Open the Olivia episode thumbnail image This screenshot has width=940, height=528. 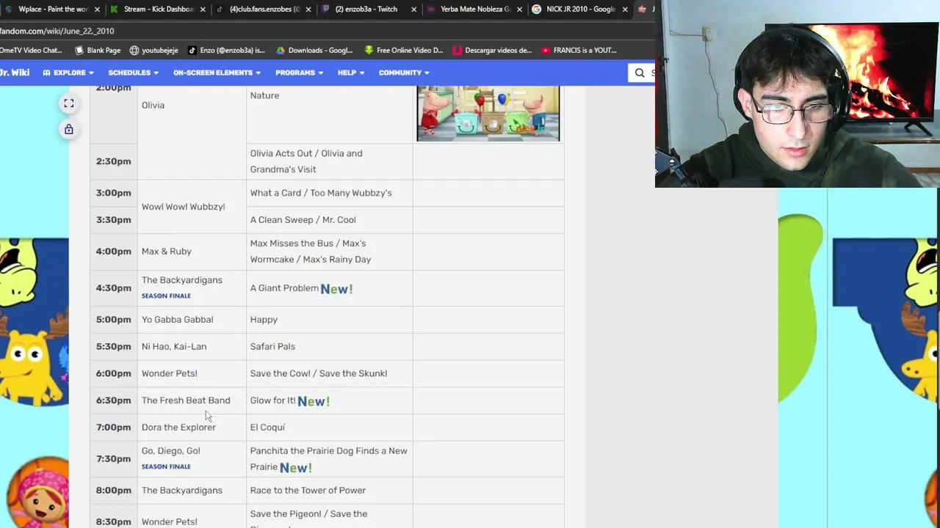click(488, 113)
